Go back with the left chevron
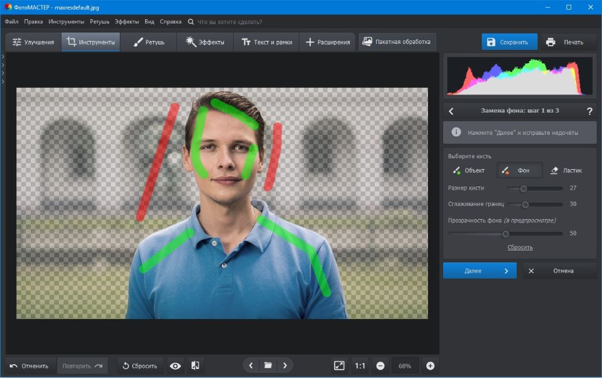The image size is (602, 378). click(x=451, y=111)
